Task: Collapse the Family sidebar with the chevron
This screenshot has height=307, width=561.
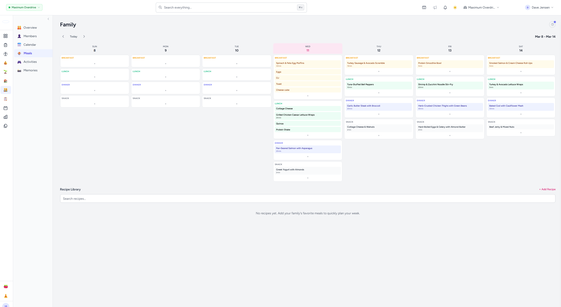Action: (x=48, y=19)
